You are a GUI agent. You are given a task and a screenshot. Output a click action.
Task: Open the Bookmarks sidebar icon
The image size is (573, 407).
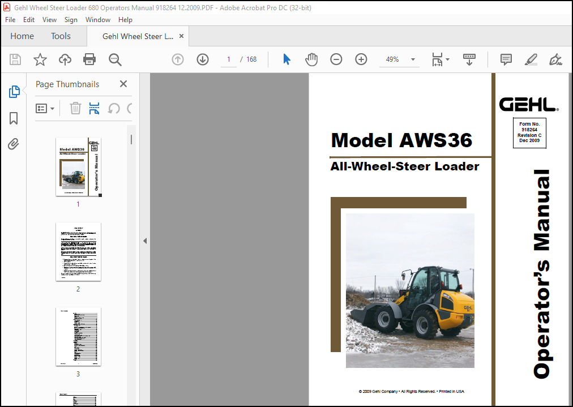[14, 118]
